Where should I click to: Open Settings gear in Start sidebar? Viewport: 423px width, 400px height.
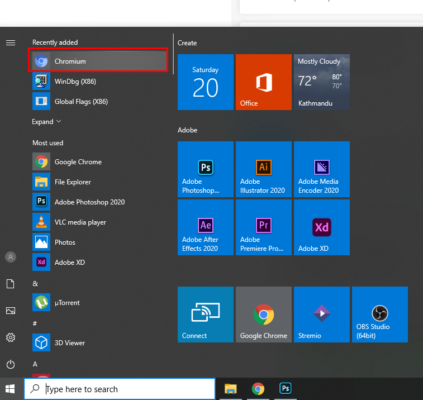click(x=11, y=337)
